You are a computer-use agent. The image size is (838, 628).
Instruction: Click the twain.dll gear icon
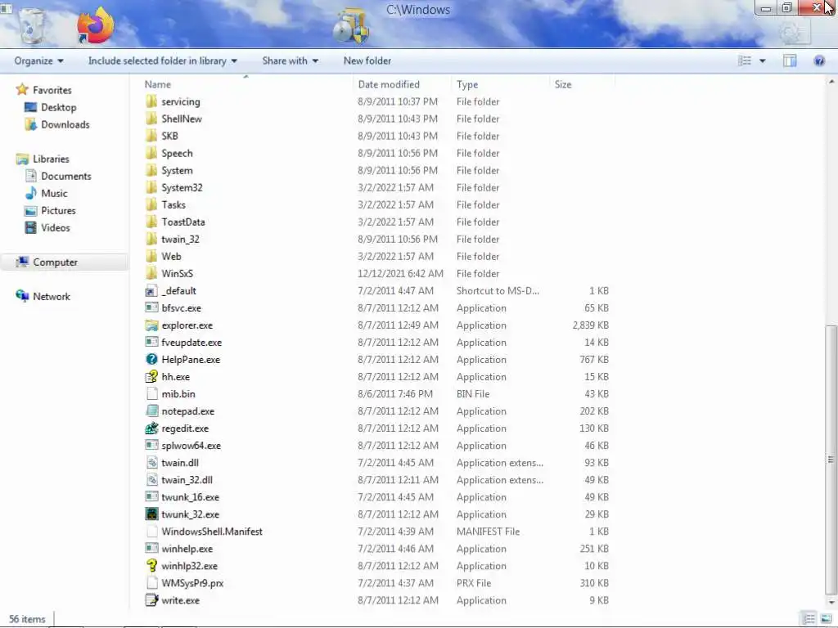coord(151,463)
